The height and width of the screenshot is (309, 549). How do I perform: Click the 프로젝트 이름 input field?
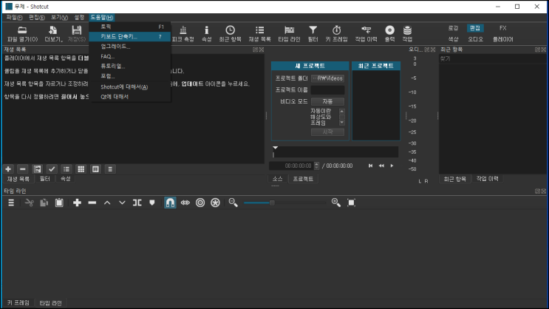[x=328, y=90]
